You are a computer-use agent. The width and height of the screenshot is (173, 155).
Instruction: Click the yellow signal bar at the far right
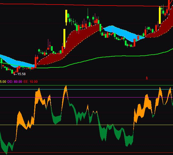160,15
